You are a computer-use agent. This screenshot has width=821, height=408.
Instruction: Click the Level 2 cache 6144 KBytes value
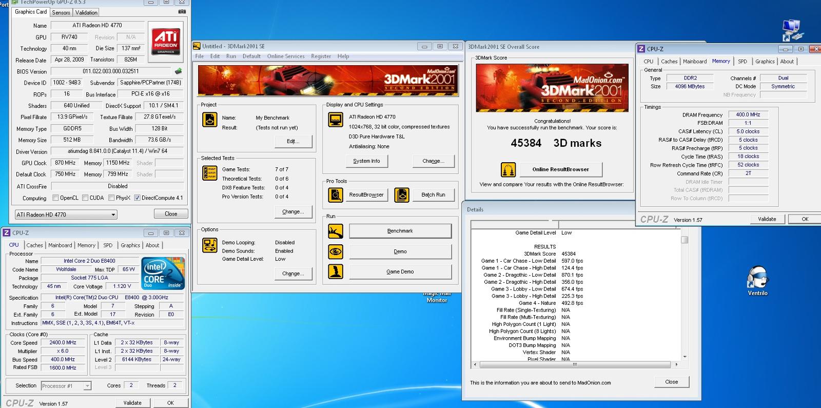(136, 359)
